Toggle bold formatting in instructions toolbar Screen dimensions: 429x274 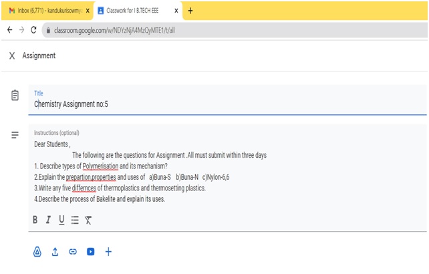[36, 220]
